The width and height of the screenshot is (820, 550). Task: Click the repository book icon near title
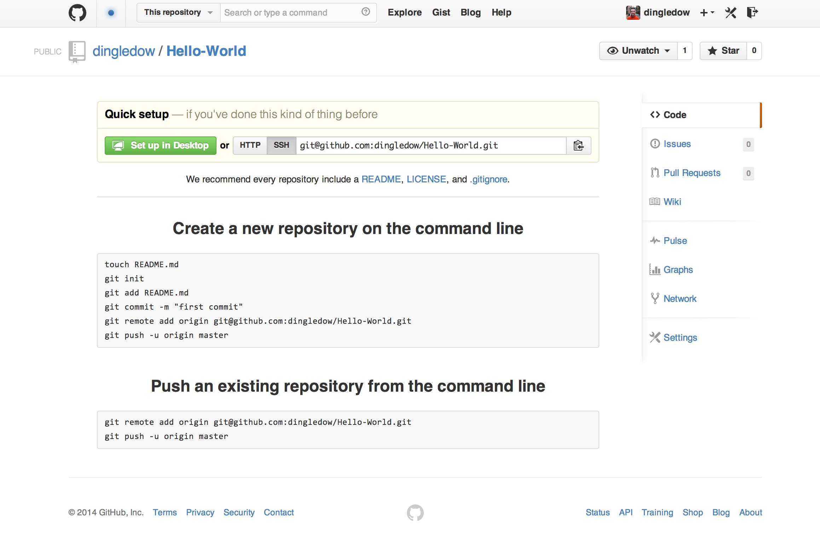[x=77, y=52]
